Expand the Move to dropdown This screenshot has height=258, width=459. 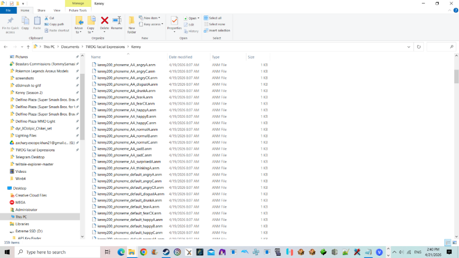[79, 32]
